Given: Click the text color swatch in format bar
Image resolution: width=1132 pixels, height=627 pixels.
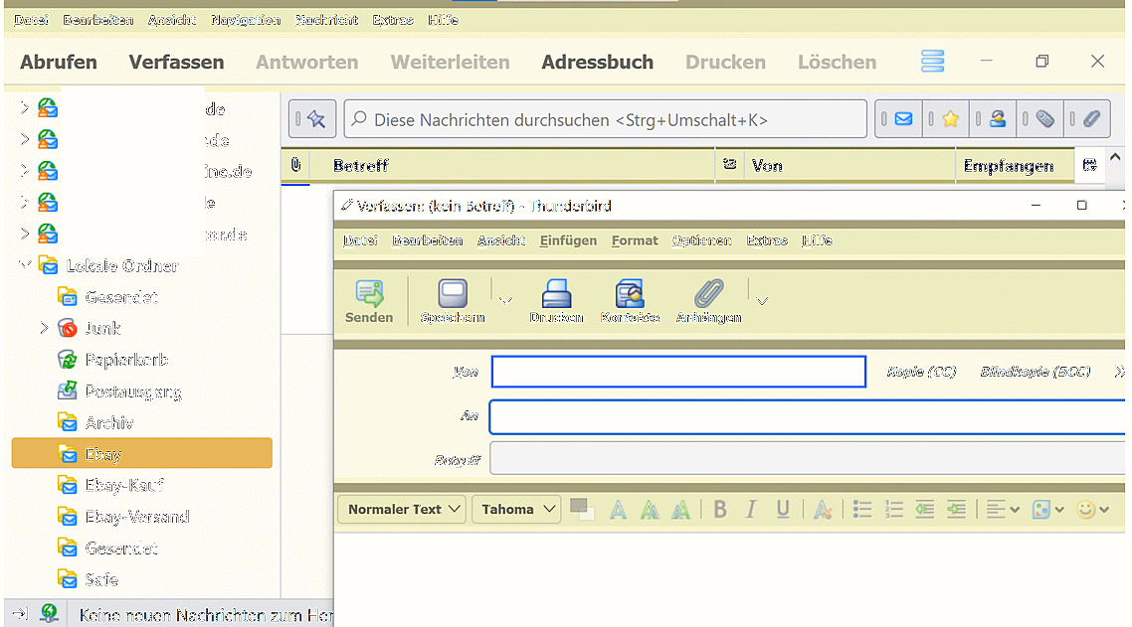Looking at the screenshot, I should click(581, 509).
